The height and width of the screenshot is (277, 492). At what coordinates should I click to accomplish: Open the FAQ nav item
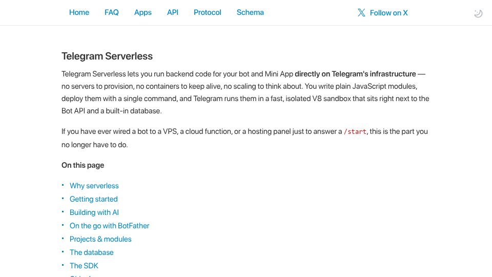pos(111,12)
